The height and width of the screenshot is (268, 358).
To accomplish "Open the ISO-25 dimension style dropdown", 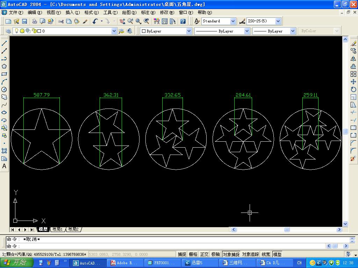I will point(278,21).
